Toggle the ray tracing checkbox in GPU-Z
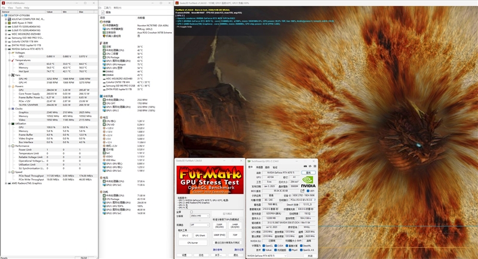478x259 pixels. point(275,250)
